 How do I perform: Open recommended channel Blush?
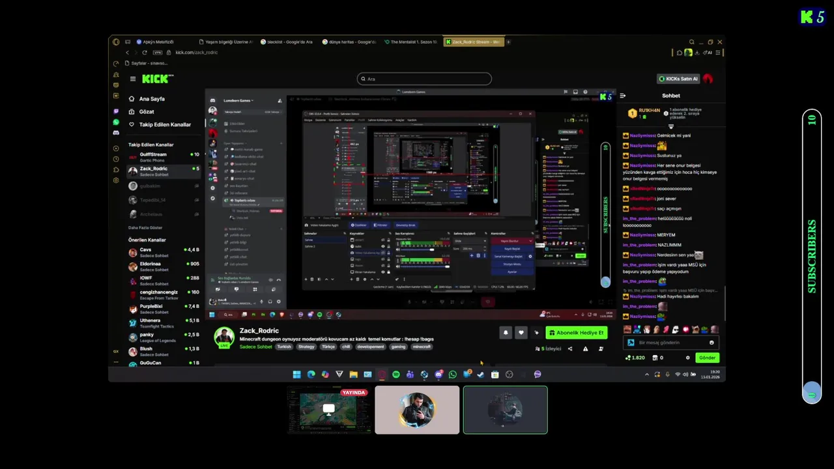pyautogui.click(x=164, y=351)
